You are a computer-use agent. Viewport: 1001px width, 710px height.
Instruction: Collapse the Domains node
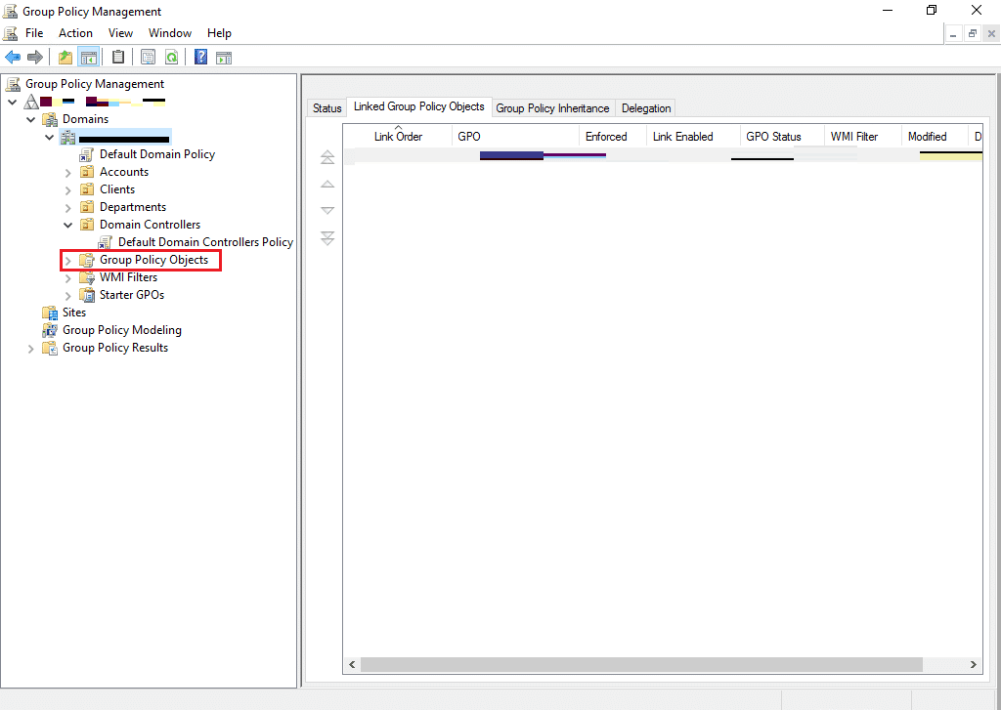coord(30,119)
